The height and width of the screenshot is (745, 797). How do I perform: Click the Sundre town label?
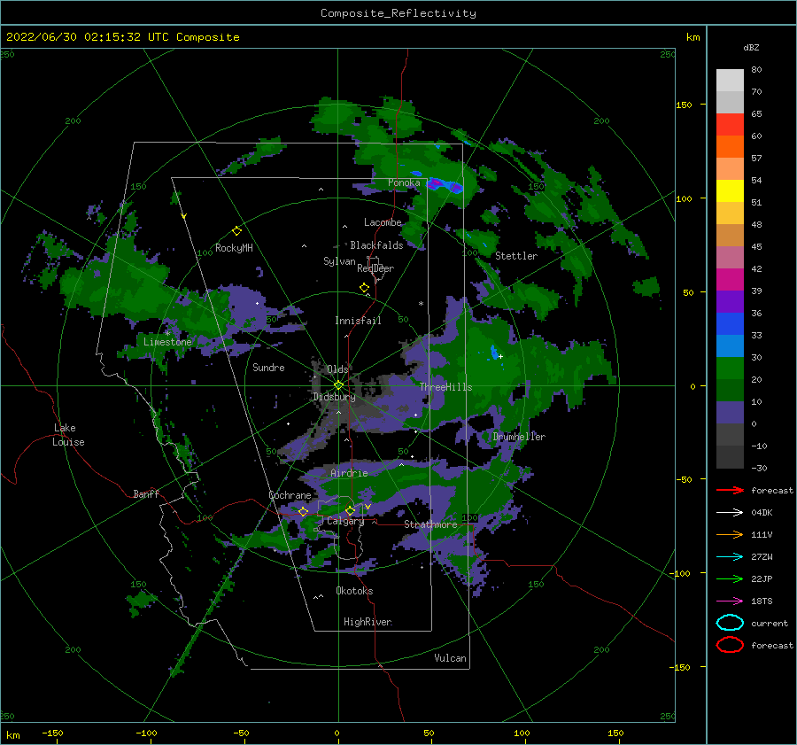click(x=268, y=367)
